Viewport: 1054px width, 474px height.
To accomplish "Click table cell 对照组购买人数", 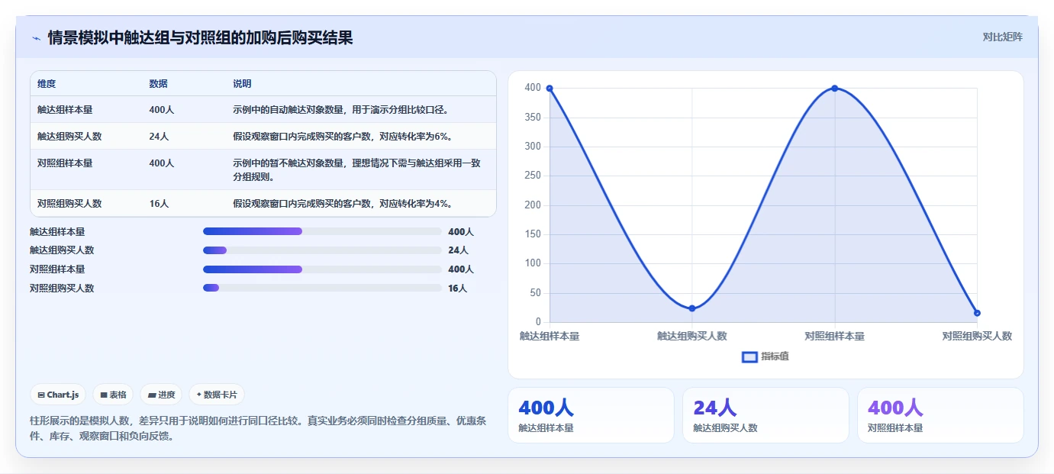I will click(x=69, y=204).
